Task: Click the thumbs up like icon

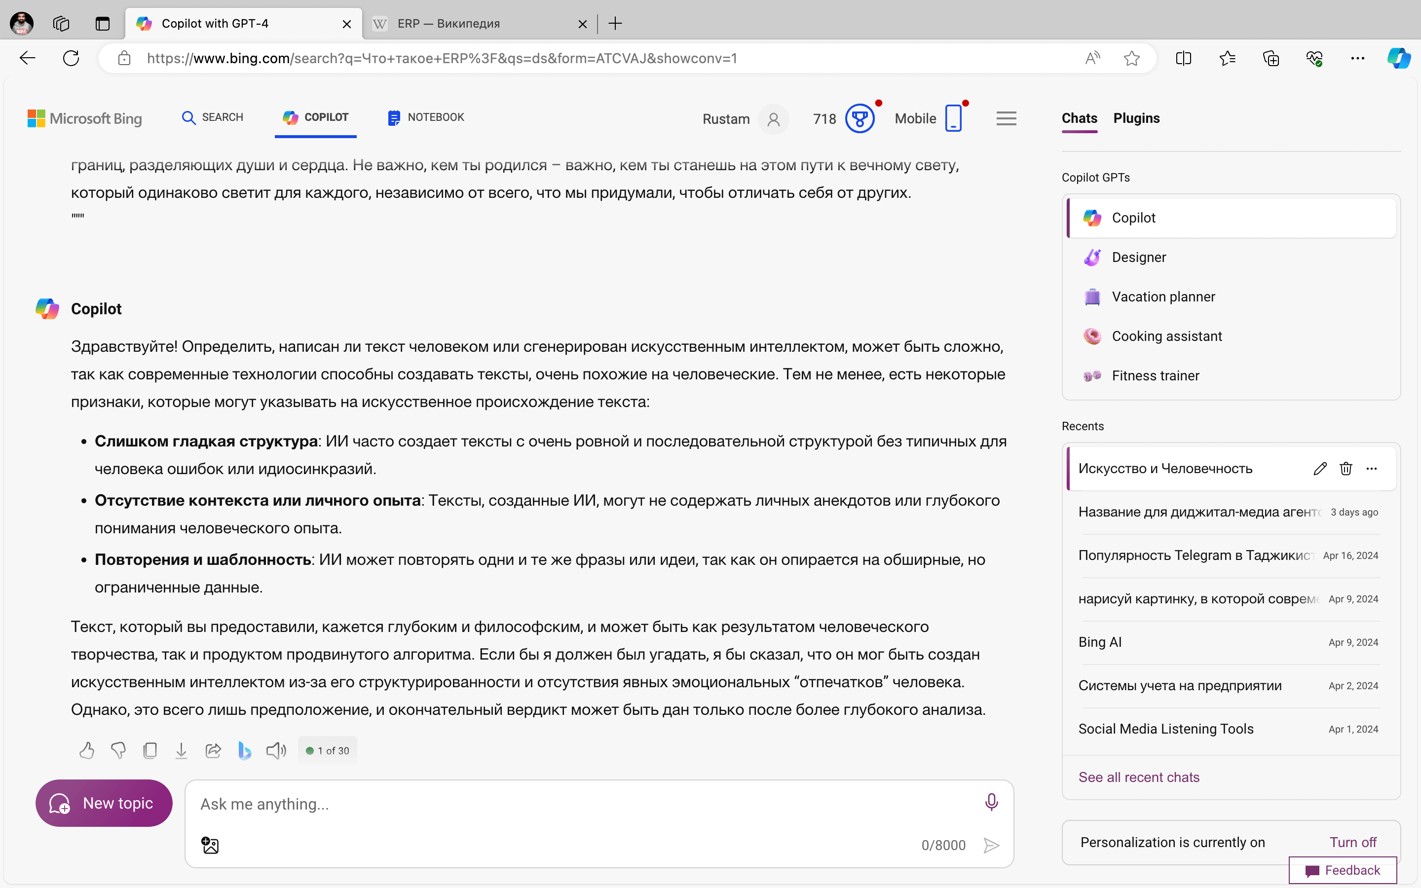Action: tap(87, 750)
